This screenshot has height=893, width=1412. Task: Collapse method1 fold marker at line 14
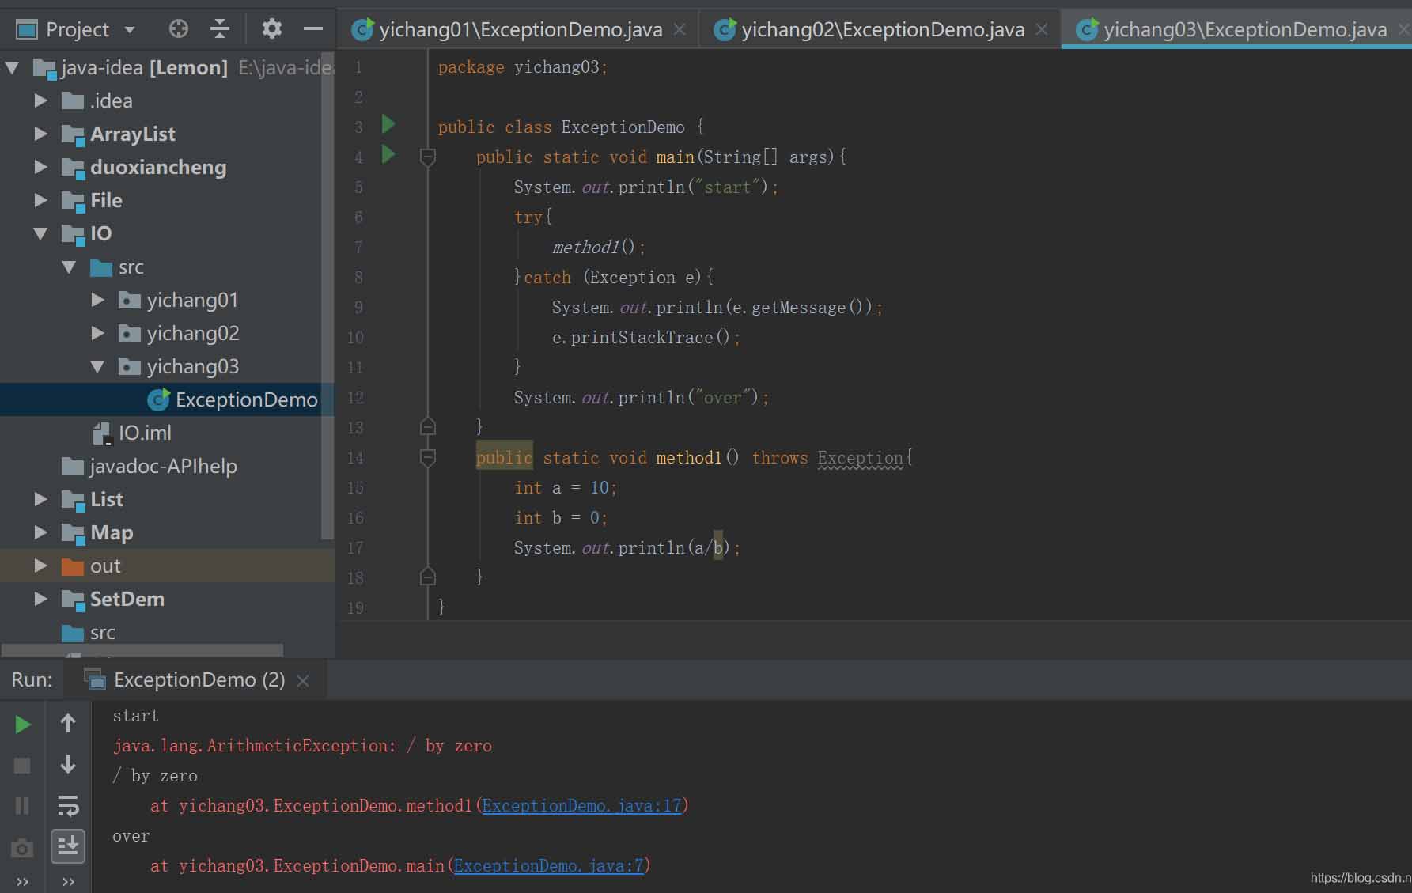[x=428, y=458]
